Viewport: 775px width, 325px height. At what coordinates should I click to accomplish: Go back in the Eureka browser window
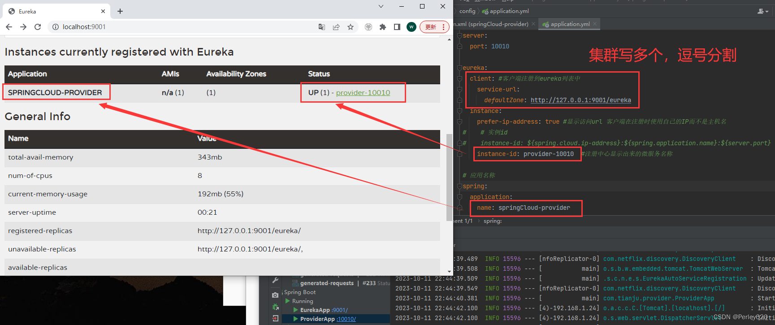tap(9, 27)
